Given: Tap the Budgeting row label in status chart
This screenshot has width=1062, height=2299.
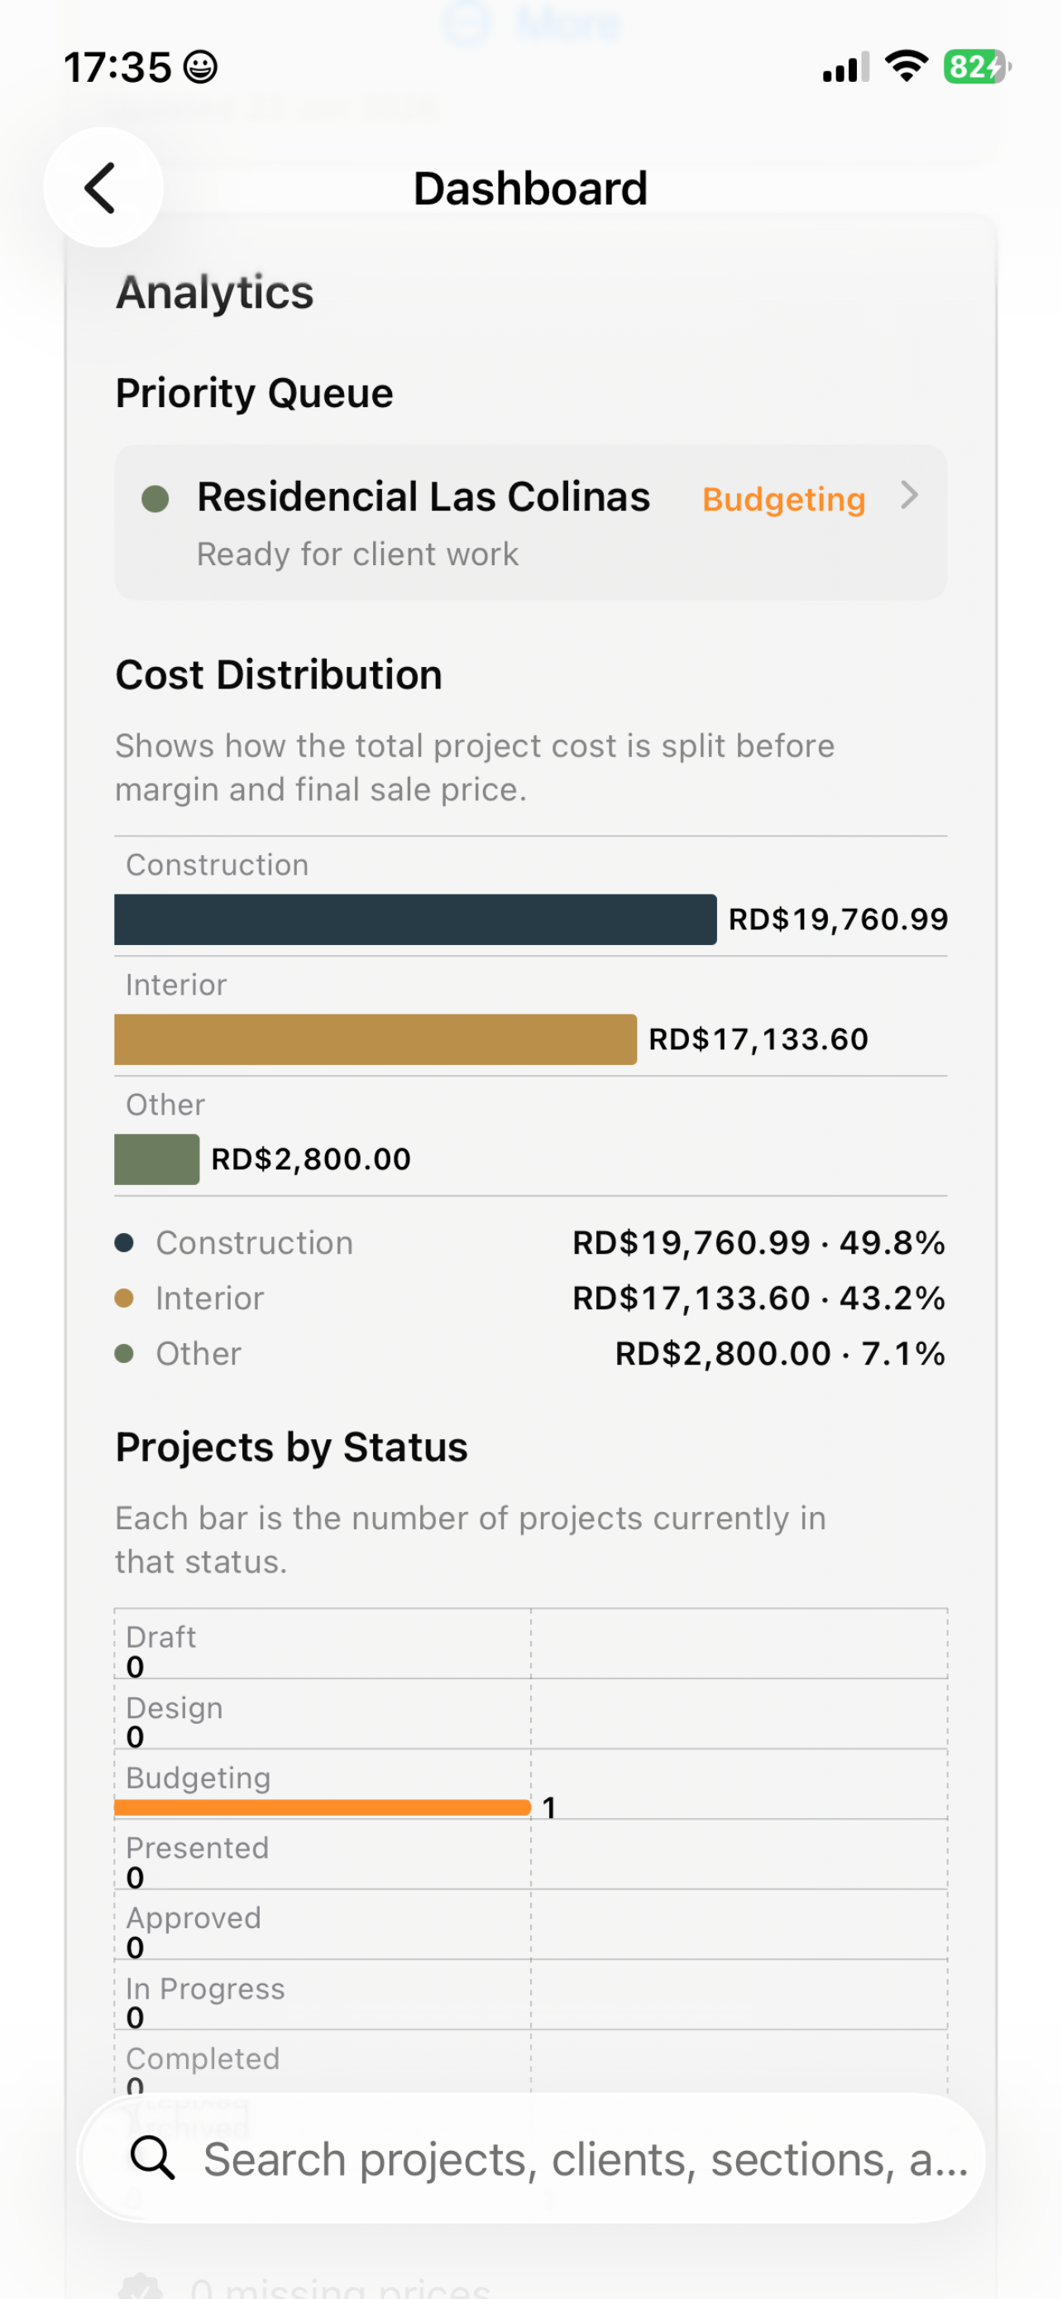Looking at the screenshot, I should 198,1778.
